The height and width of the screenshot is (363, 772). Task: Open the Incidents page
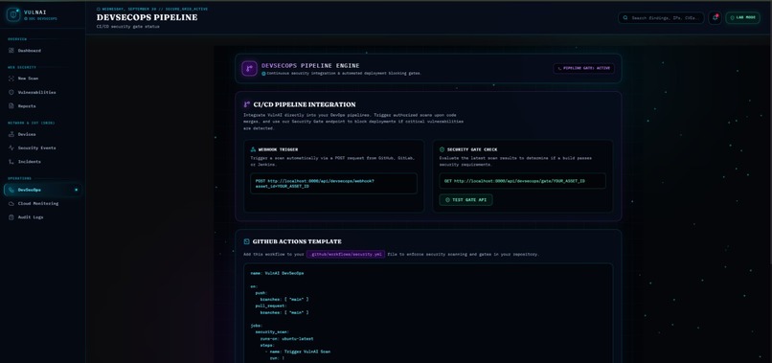tap(43, 162)
